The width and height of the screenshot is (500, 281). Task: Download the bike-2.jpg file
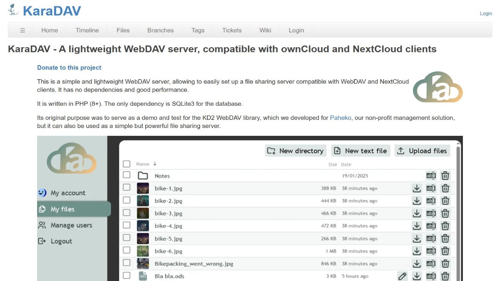tap(417, 201)
